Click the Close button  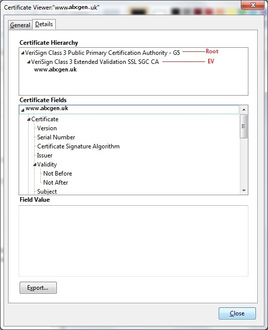[x=237, y=313]
